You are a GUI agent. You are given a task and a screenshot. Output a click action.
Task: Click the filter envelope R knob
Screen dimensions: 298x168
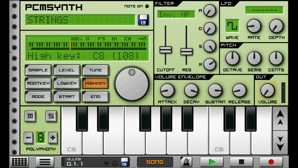click(x=210, y=64)
